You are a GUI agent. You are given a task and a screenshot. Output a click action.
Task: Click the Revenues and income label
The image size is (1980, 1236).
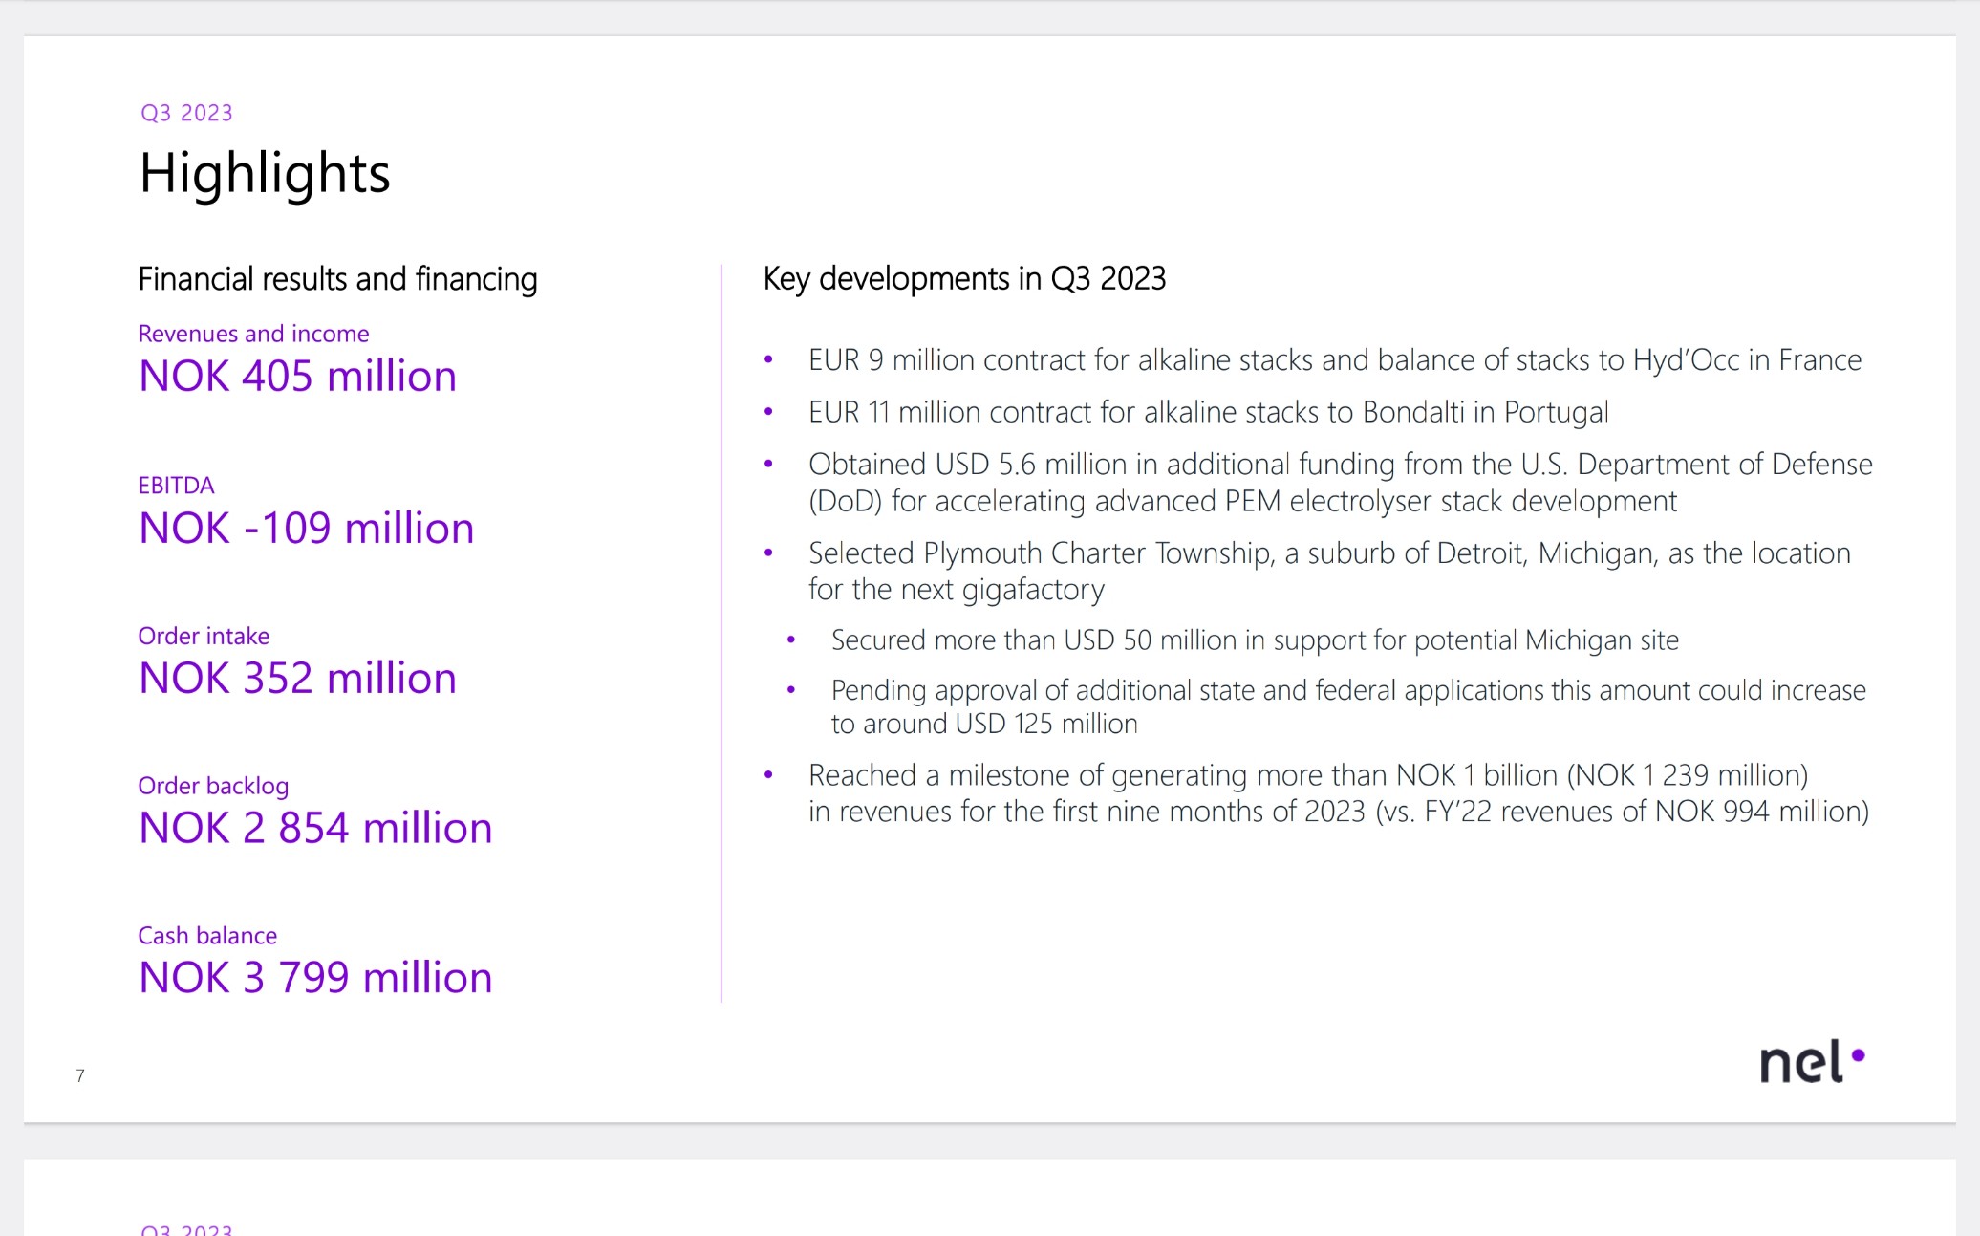tap(253, 334)
